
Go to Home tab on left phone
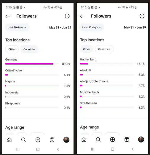point(9,140)
